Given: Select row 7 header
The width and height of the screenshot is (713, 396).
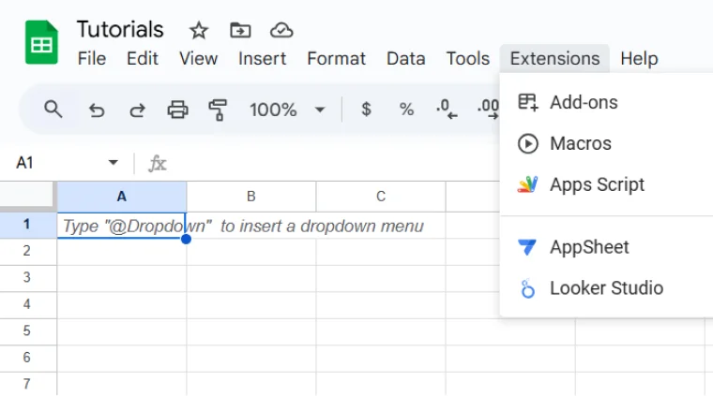Looking at the screenshot, I should pos(28,384).
